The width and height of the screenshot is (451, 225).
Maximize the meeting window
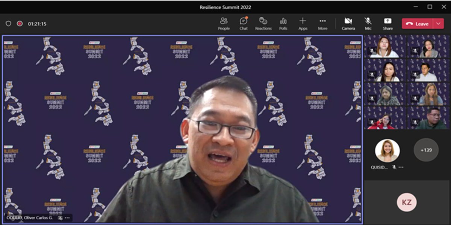[430, 7]
